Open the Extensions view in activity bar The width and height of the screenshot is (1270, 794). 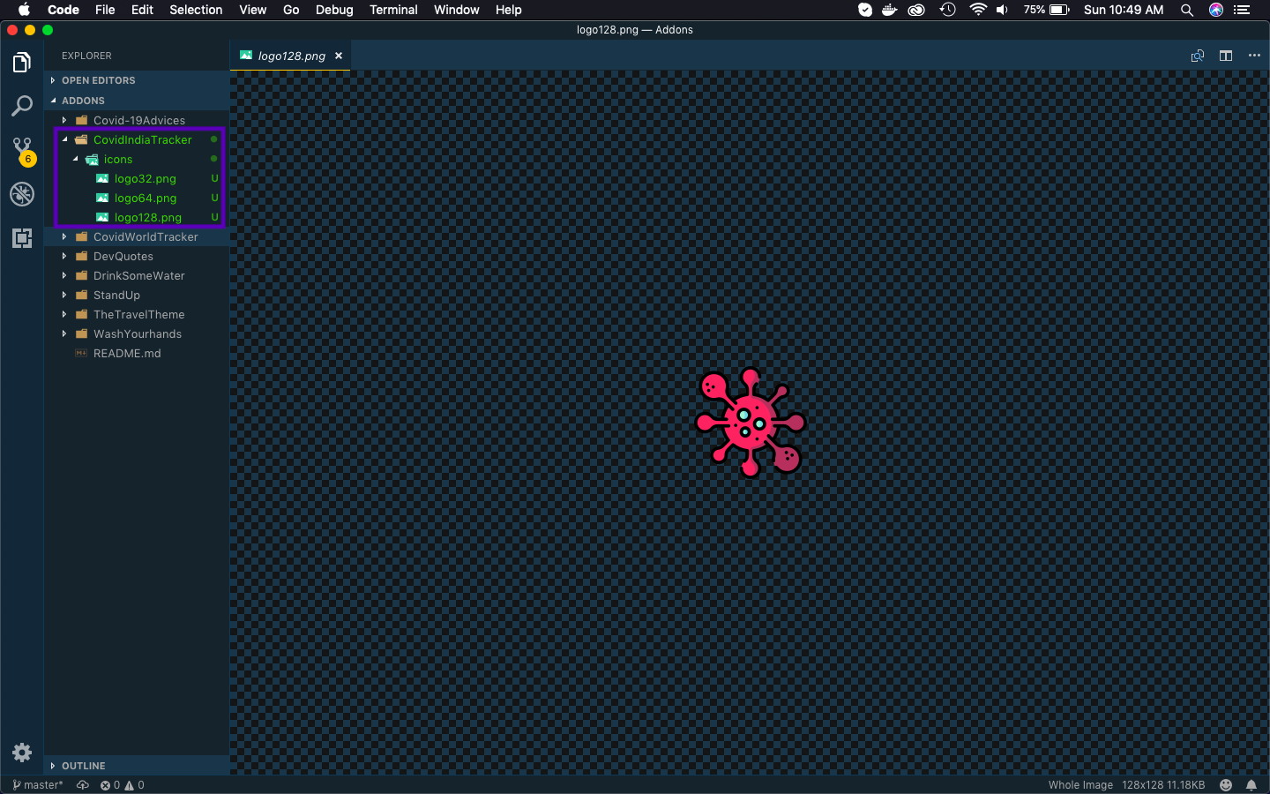click(22, 237)
